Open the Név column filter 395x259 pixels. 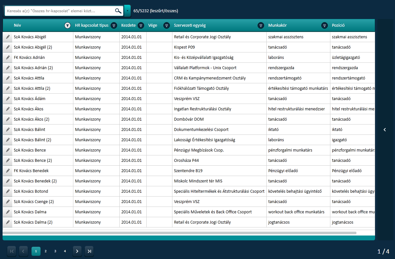[x=68, y=25]
